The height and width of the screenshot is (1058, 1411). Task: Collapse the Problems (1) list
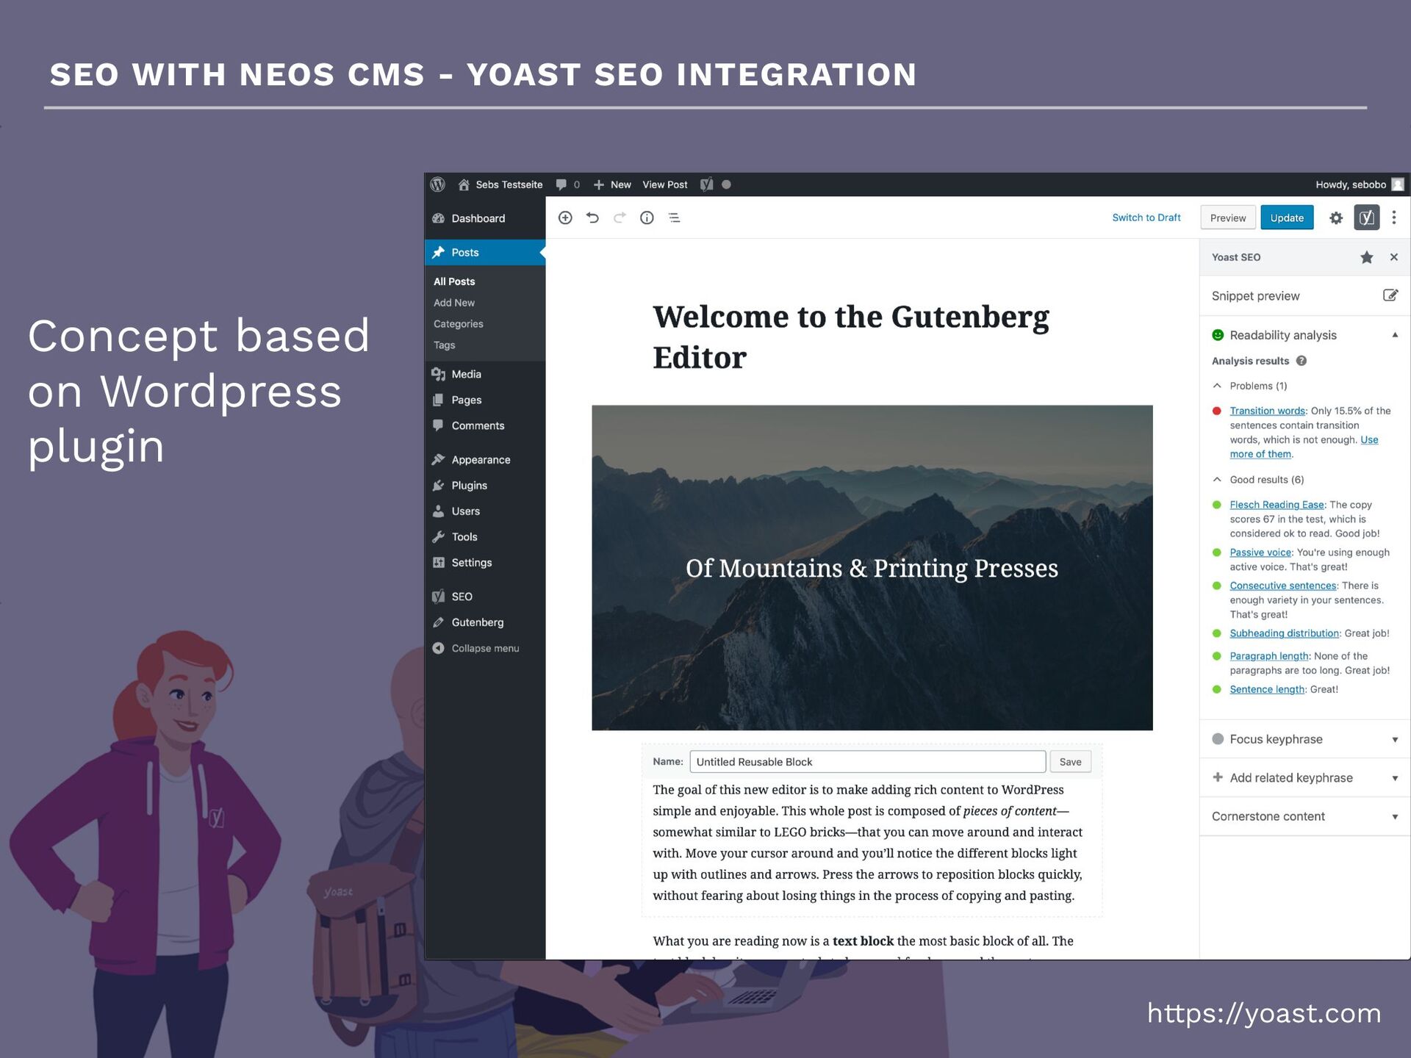[1249, 386]
